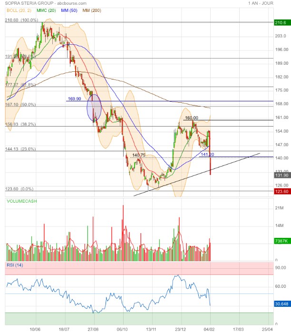Click the 140.00 price axis value
291x333 pixels.
(x=281, y=158)
